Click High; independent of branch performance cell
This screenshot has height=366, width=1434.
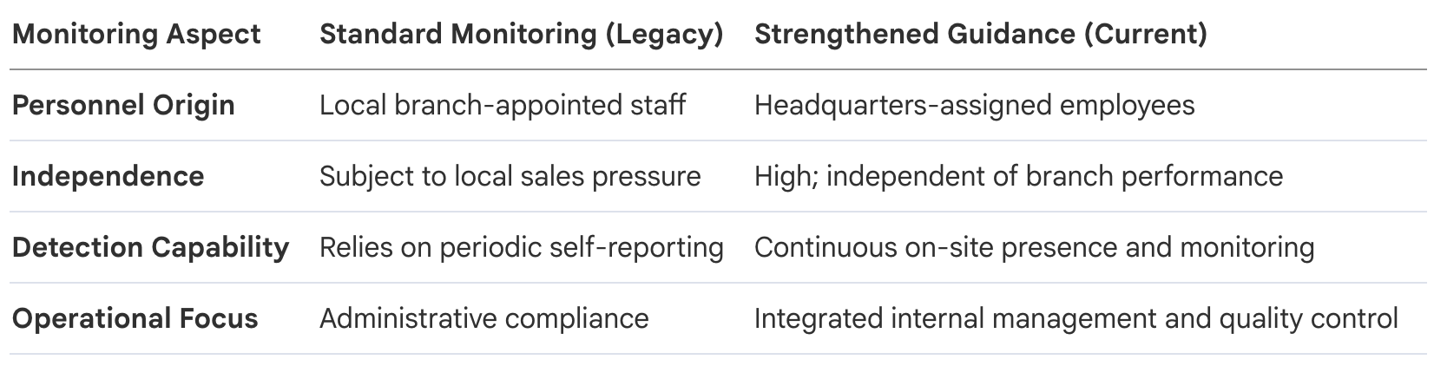click(1018, 176)
